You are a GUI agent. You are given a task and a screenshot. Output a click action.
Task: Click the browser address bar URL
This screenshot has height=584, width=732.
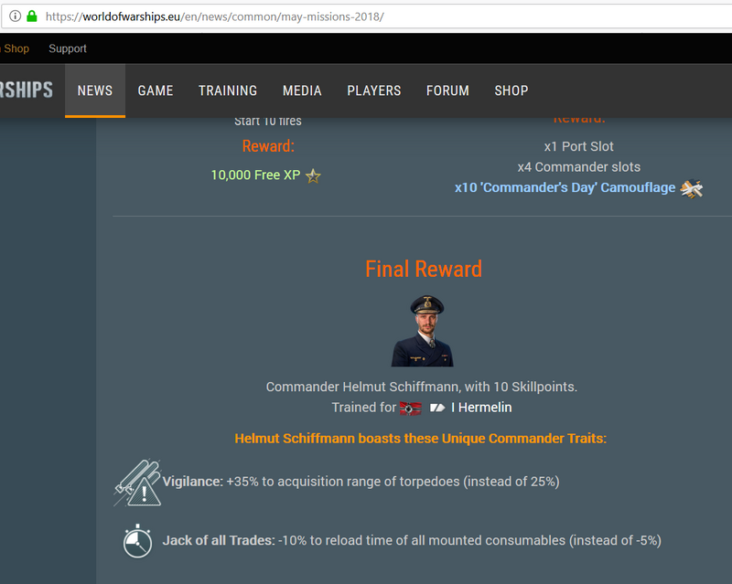(x=215, y=16)
